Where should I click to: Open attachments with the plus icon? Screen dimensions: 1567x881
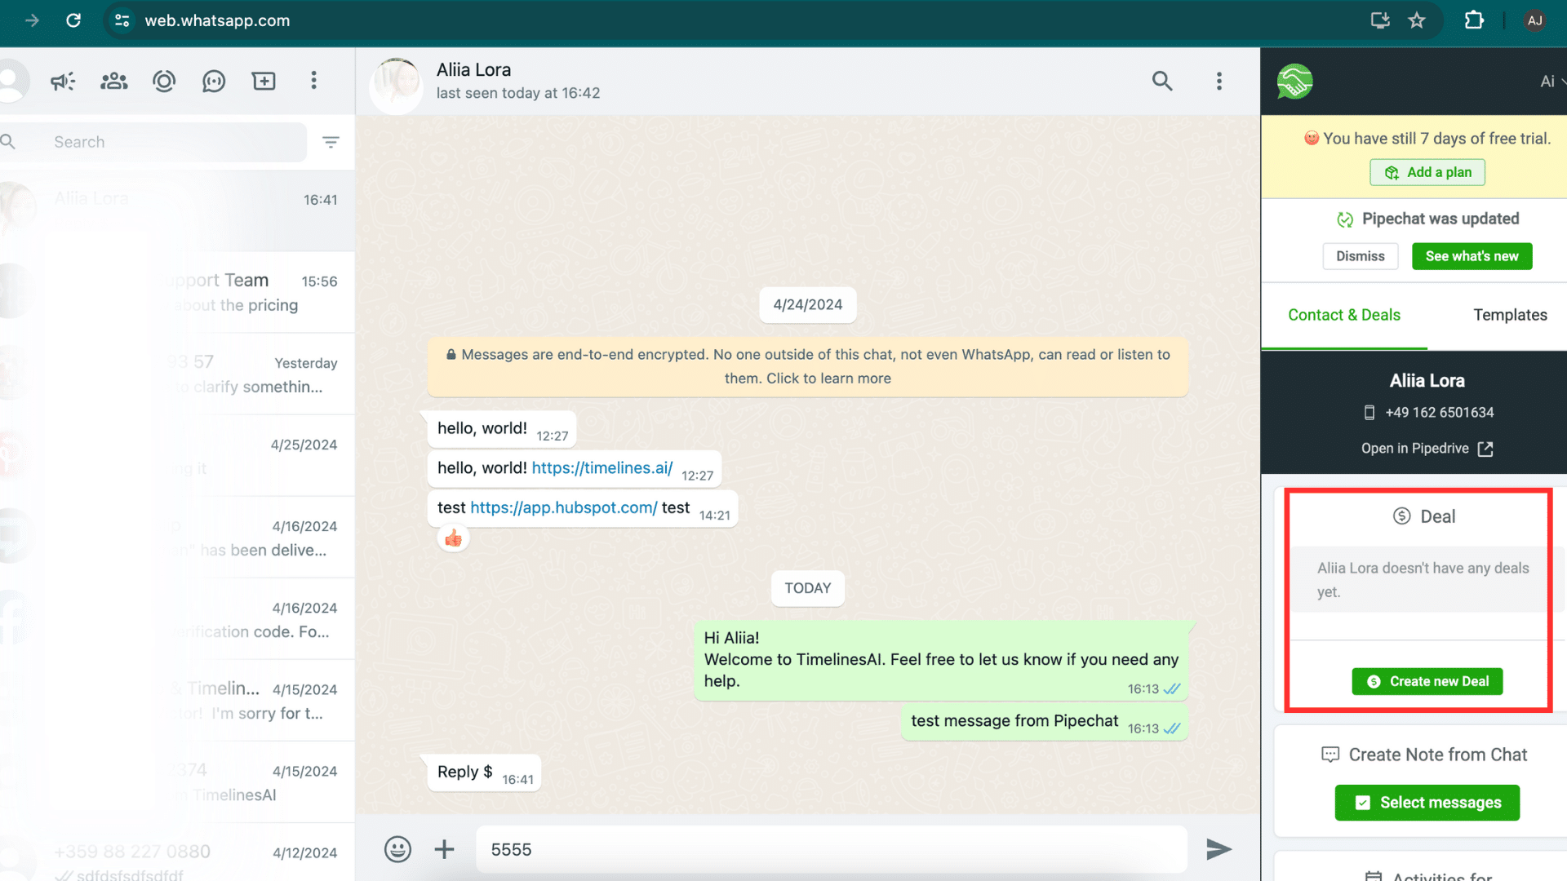(444, 849)
